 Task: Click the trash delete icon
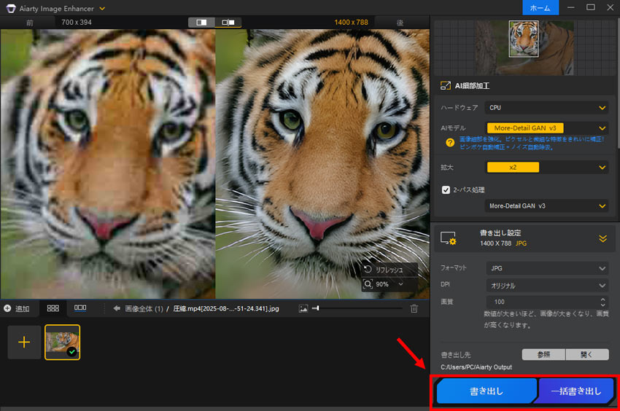414,309
